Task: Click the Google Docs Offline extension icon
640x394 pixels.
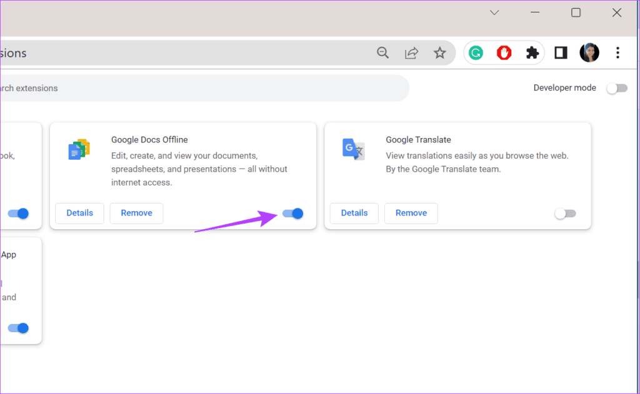Action: 79,149
